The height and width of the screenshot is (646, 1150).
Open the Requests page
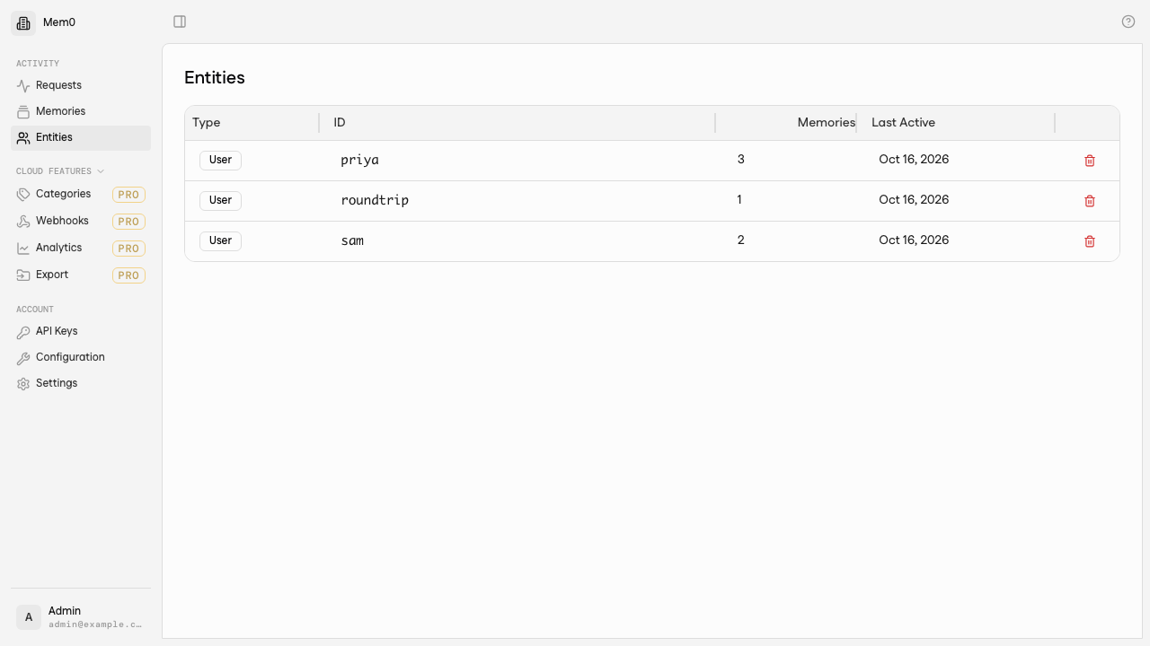(x=81, y=85)
